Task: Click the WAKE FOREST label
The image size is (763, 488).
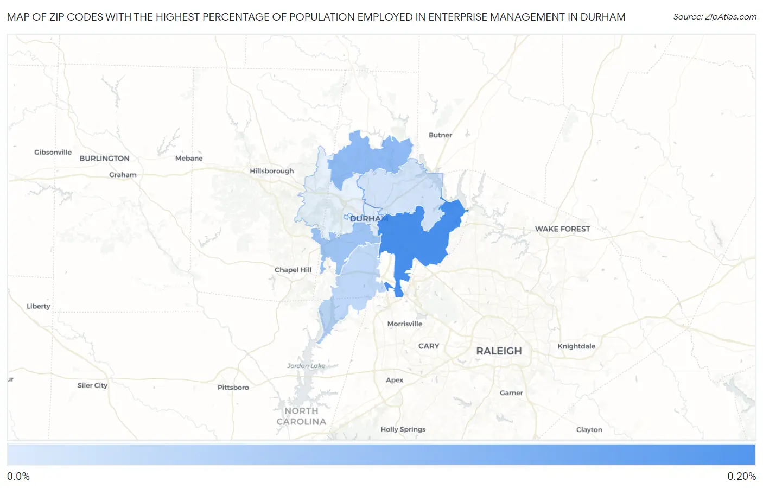Action: point(562,229)
